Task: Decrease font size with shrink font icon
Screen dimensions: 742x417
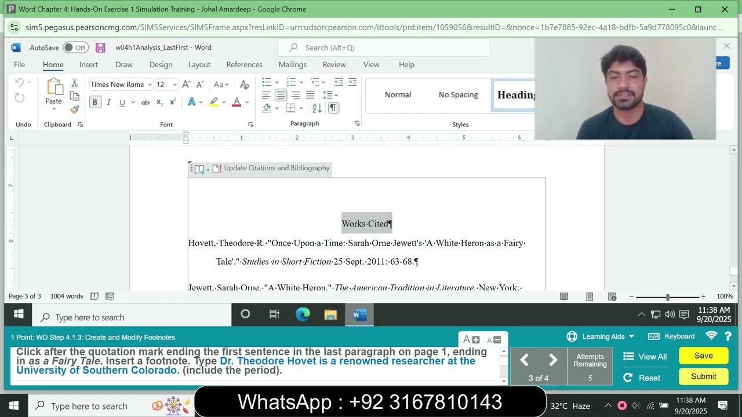Action: click(199, 85)
